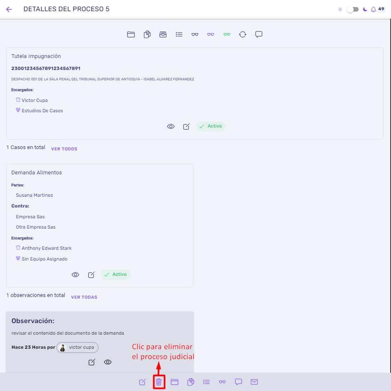
Task: Click the sun light-mode icon
Action: point(340,10)
